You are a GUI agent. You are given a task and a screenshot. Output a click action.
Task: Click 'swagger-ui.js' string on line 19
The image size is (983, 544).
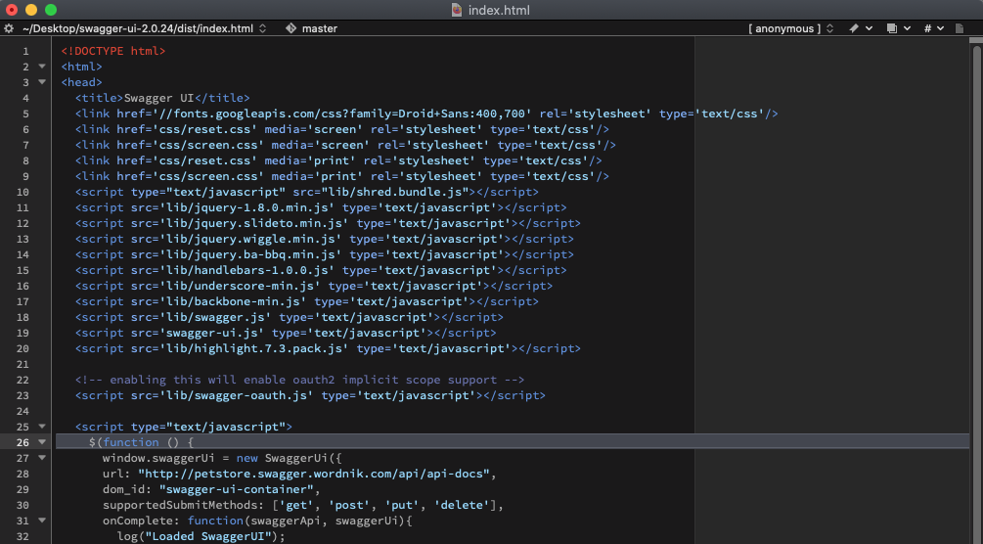212,334
